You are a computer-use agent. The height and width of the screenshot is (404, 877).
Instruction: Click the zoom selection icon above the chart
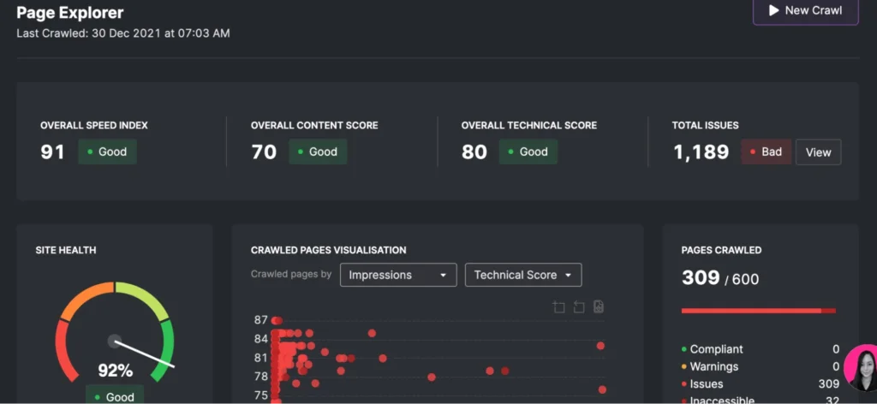(x=559, y=307)
